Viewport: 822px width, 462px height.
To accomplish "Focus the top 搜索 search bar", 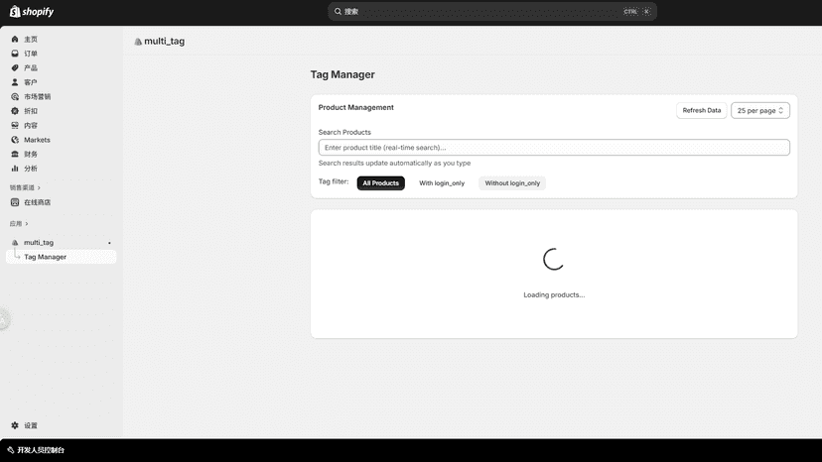I will (491, 12).
